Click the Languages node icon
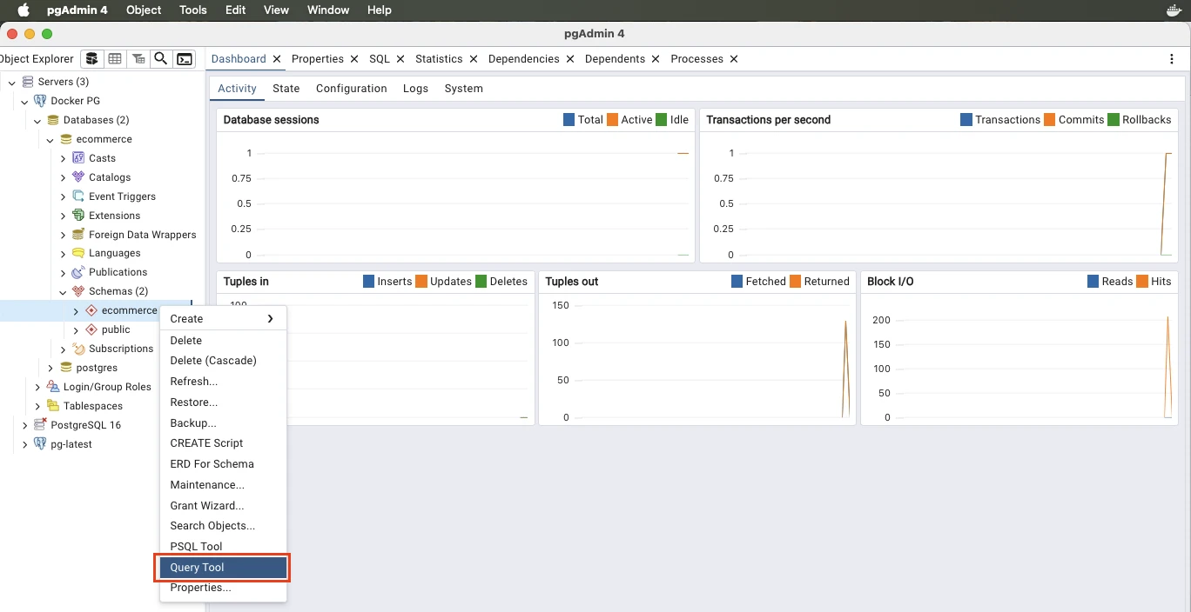The height and width of the screenshot is (612, 1191). (x=78, y=253)
